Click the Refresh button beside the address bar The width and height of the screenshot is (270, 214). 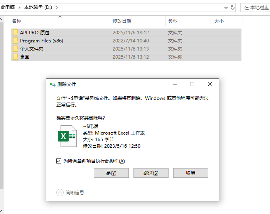[x=232, y=7]
